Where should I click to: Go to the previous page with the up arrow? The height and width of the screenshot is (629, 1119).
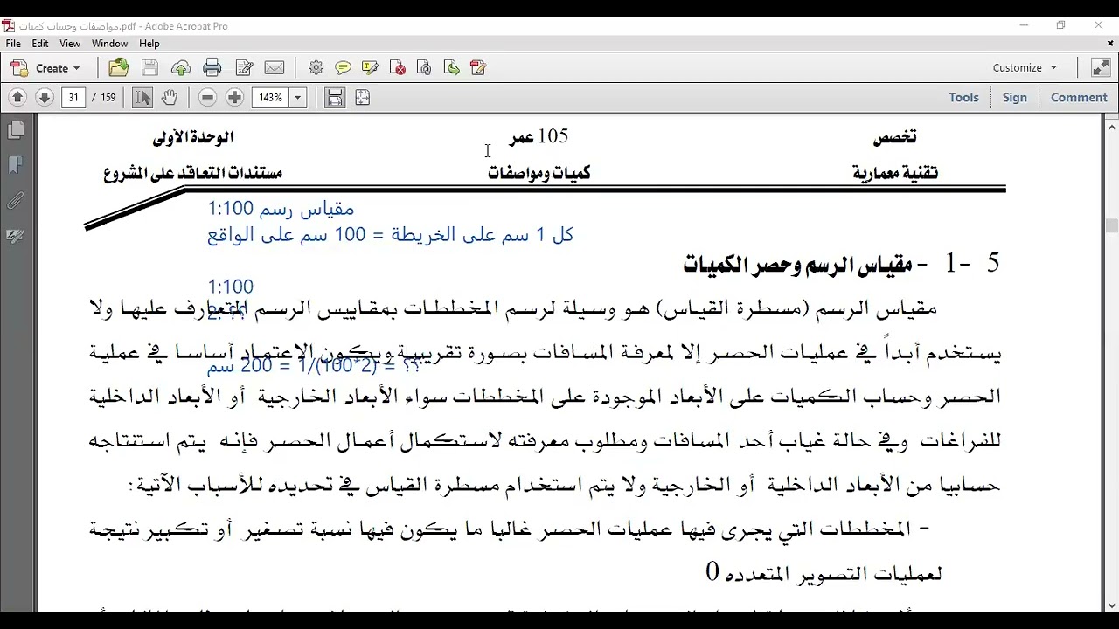click(x=17, y=98)
